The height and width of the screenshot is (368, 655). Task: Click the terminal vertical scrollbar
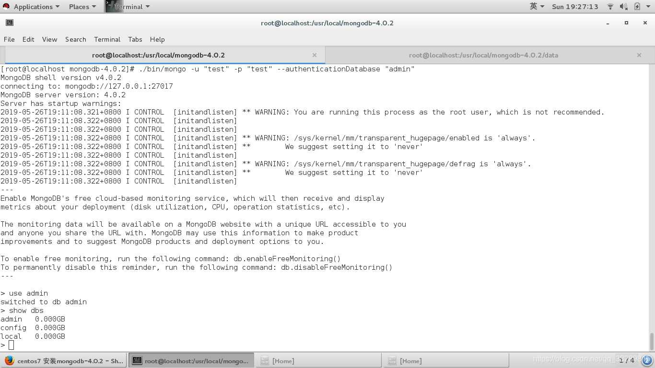pyautogui.click(x=652, y=342)
